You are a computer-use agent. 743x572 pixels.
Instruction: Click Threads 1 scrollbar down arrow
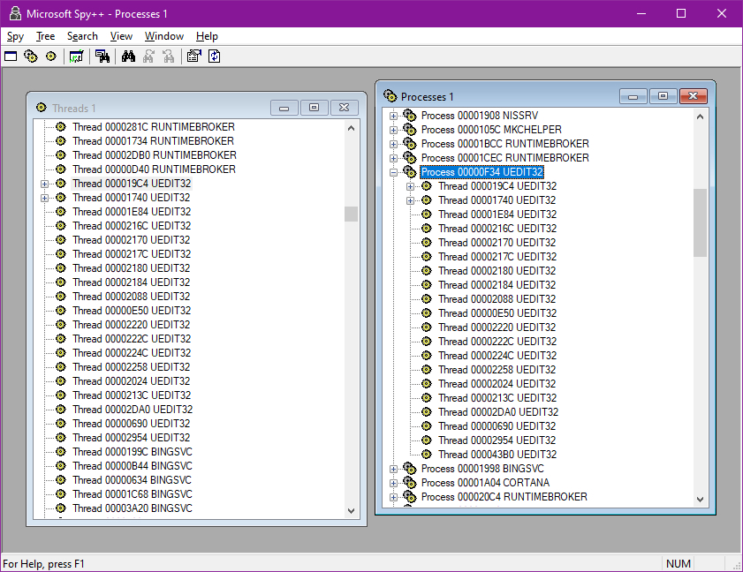(x=351, y=510)
